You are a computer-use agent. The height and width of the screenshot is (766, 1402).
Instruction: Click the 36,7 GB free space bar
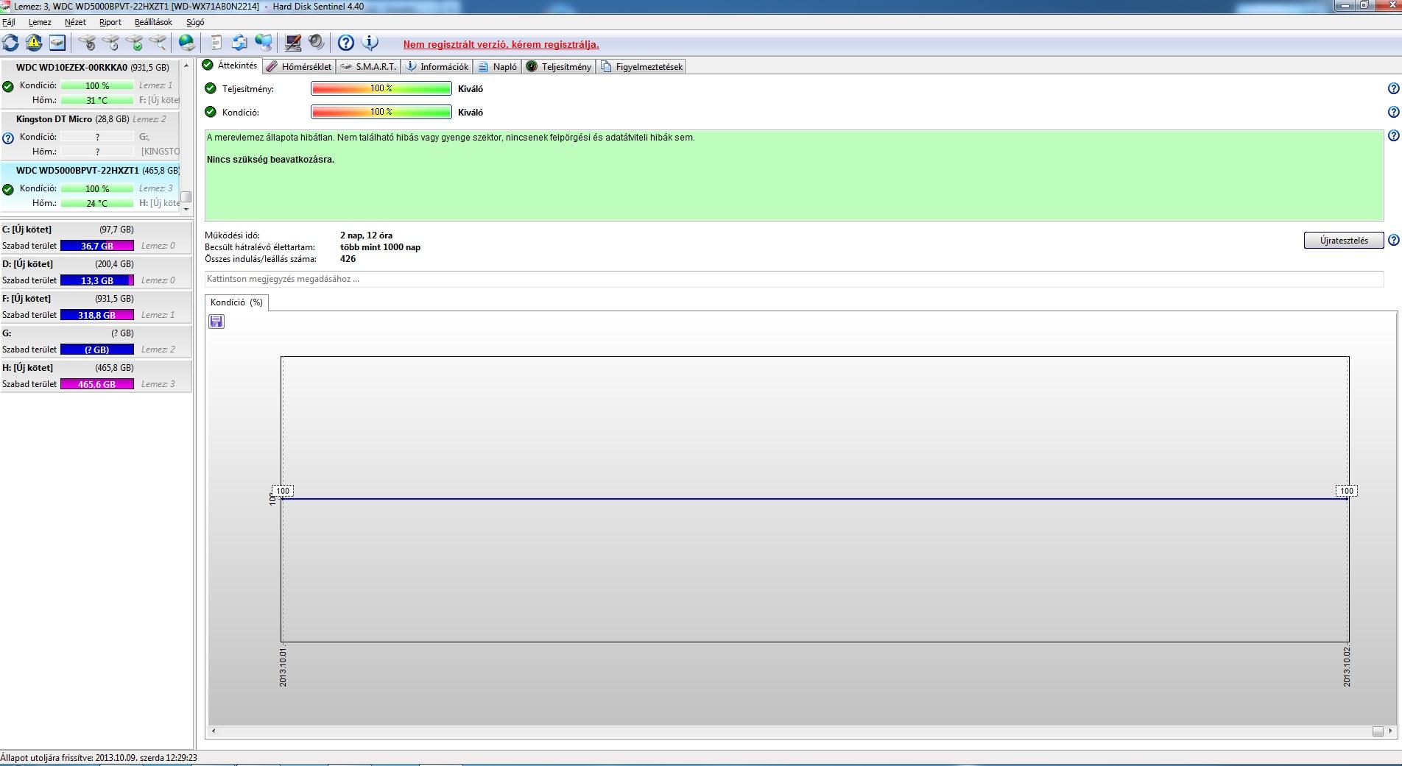pos(97,246)
